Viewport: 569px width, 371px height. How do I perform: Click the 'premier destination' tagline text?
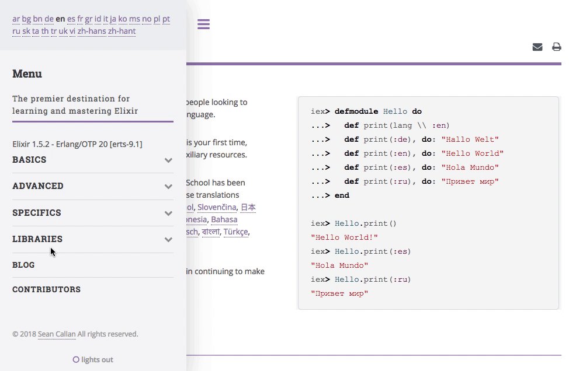75,104
